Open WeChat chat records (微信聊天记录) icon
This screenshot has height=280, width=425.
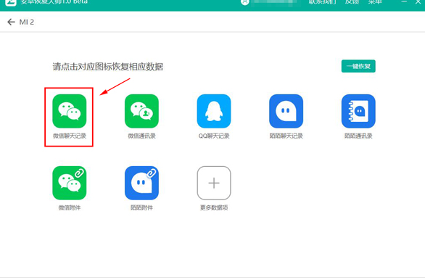click(70, 111)
